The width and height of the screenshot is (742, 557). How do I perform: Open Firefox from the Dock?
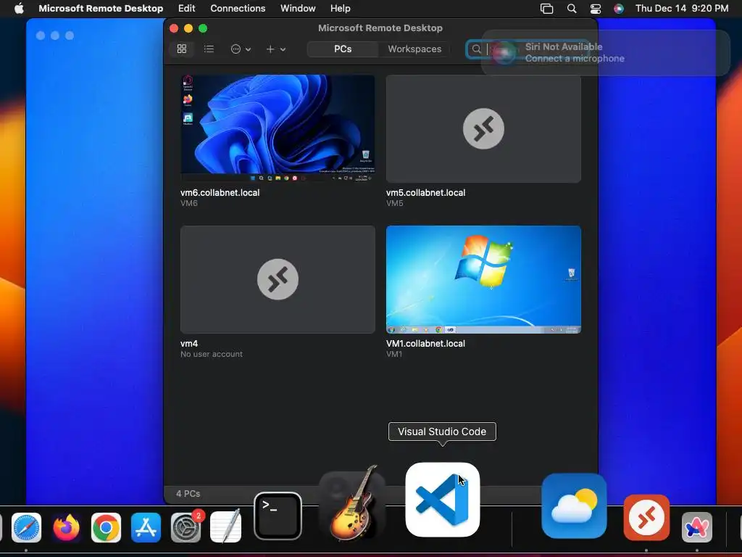[x=66, y=527]
